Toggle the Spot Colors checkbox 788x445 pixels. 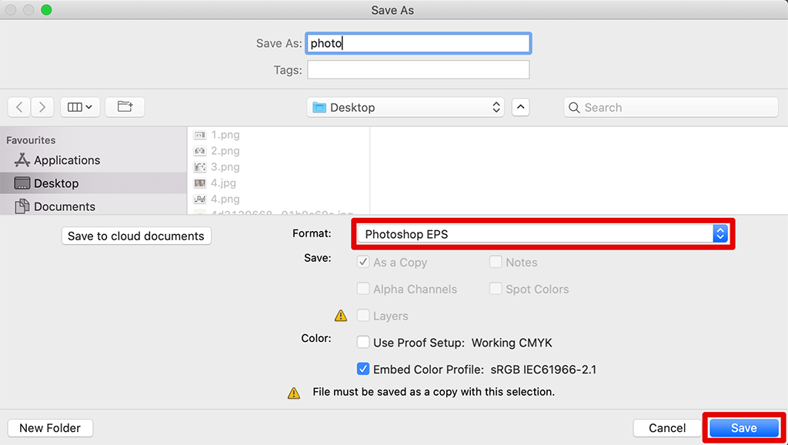[x=496, y=289]
